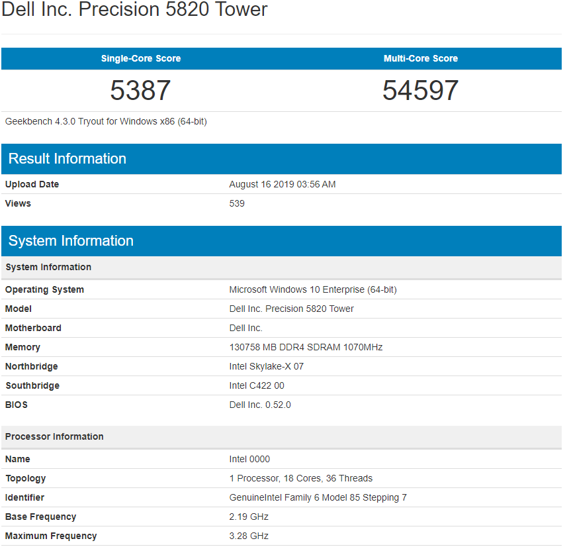Click the processor Name label
Screen dimensions: 567x547
[18, 459]
